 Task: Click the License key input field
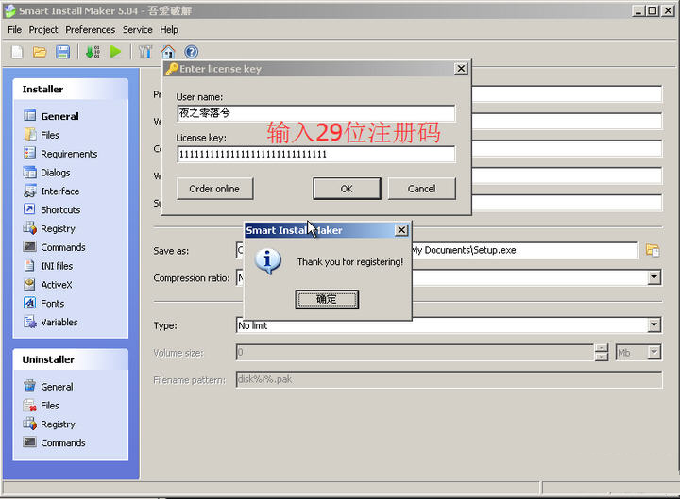coord(316,154)
